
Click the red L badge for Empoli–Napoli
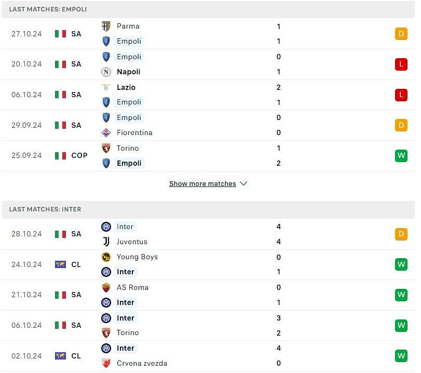401,64
